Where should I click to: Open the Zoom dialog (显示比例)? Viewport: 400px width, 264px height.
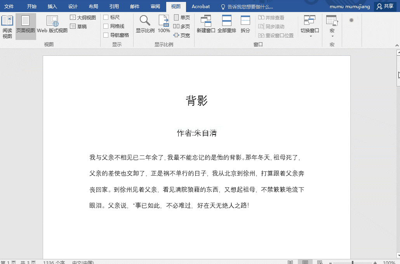point(145,24)
